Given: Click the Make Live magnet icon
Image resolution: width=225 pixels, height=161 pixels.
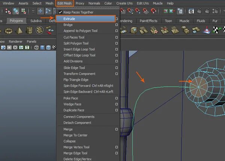Looking at the screenshot, I should click(153, 11).
